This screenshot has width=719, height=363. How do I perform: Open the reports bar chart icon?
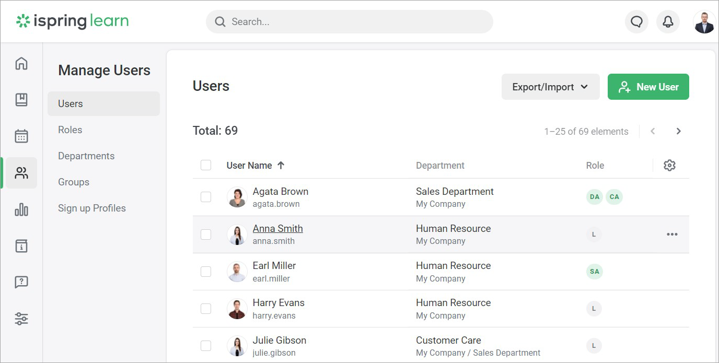(21, 209)
